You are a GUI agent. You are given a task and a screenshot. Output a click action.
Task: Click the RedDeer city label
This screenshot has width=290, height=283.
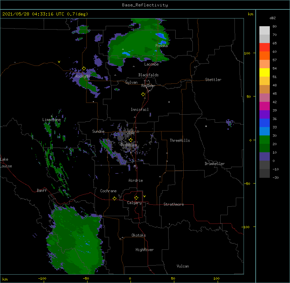click(148, 86)
